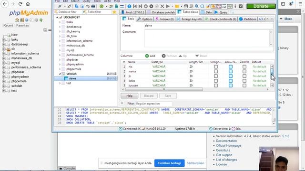This screenshot has height=171, width=305.
Task: Click the table Name input field
Action: click(x=209, y=26)
